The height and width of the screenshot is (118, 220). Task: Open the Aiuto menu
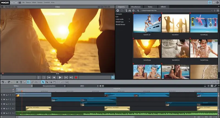pyautogui.click(x=53, y=2)
